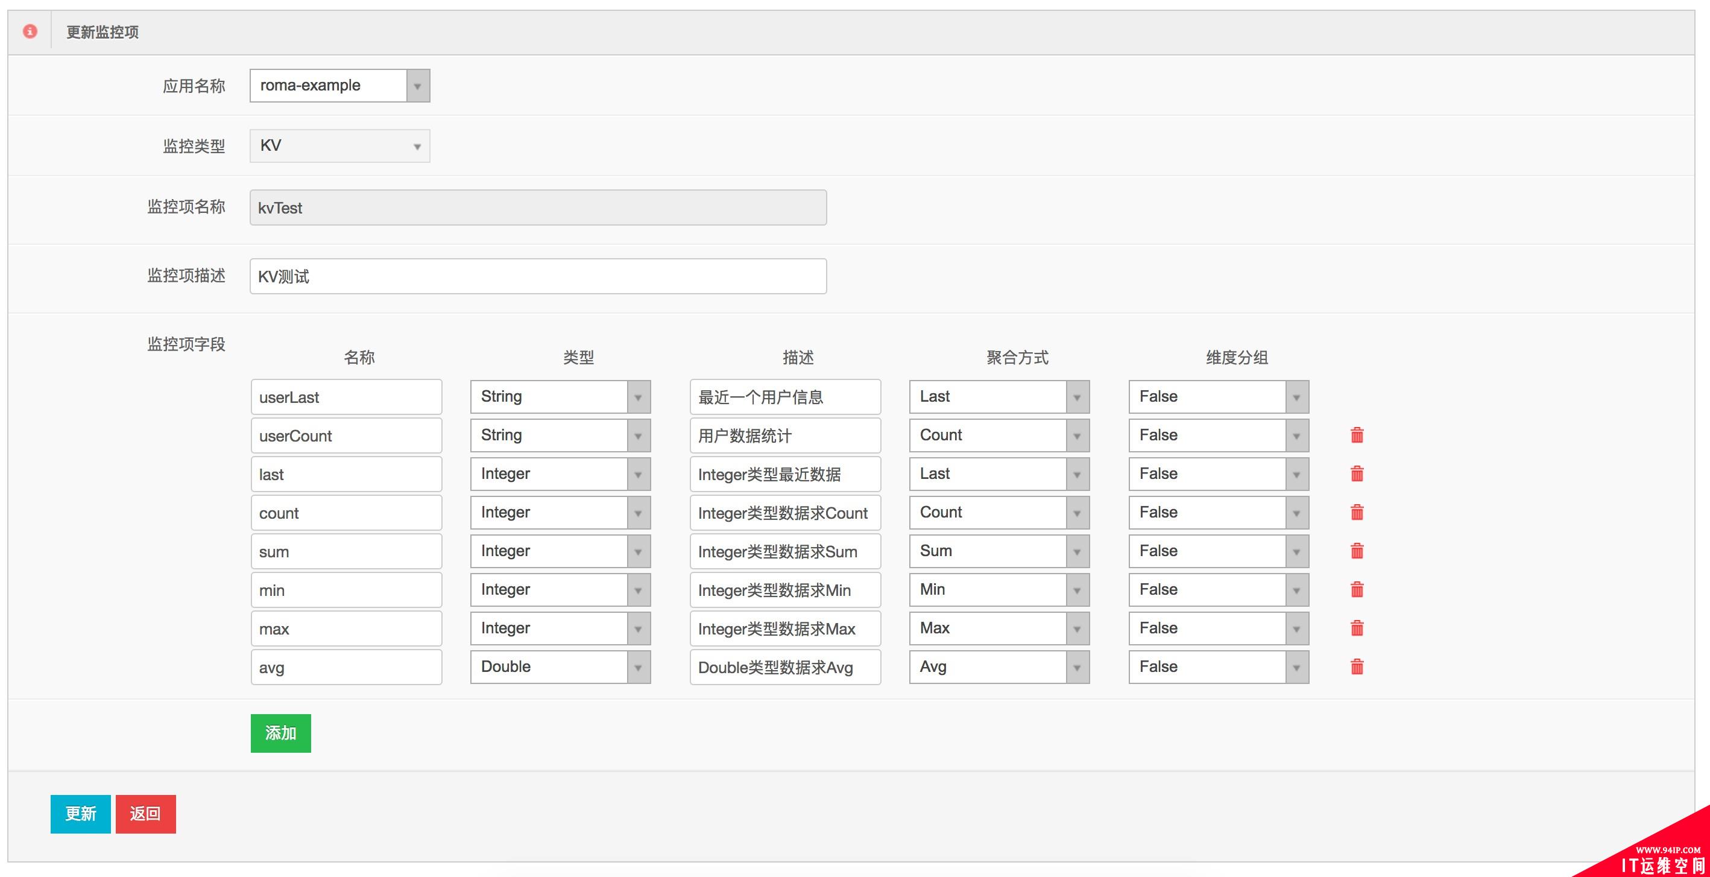Click the 更新监控项 panel title

coord(103,32)
